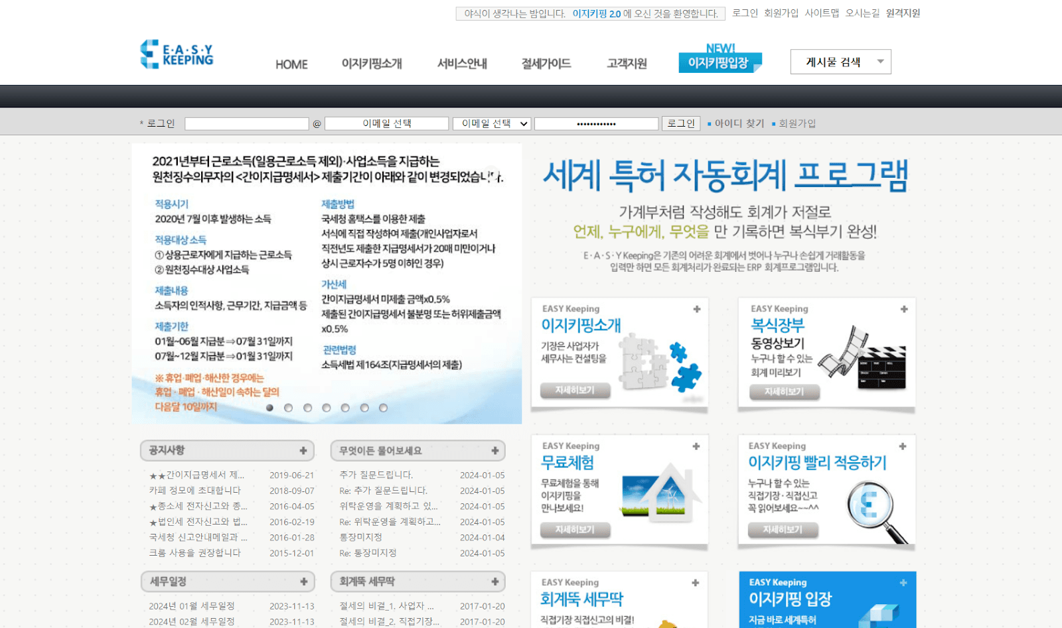This screenshot has height=628, width=1062.
Task: Open plus icon on 이지키핑 빨리 적응하기 card
Action: pos(903,446)
